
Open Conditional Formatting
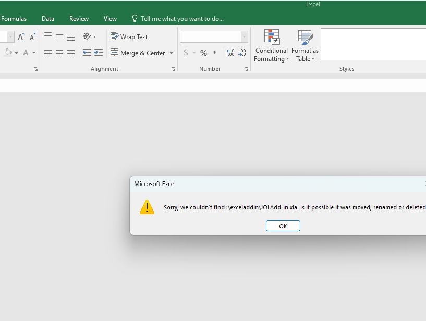click(x=271, y=47)
